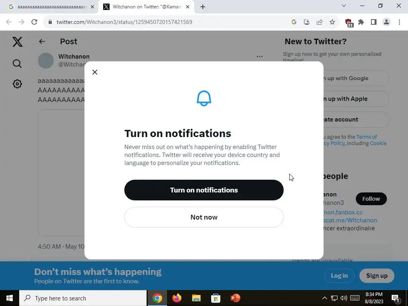Open a new browser tab
The height and width of the screenshot is (306, 408).
pyautogui.click(x=203, y=7)
